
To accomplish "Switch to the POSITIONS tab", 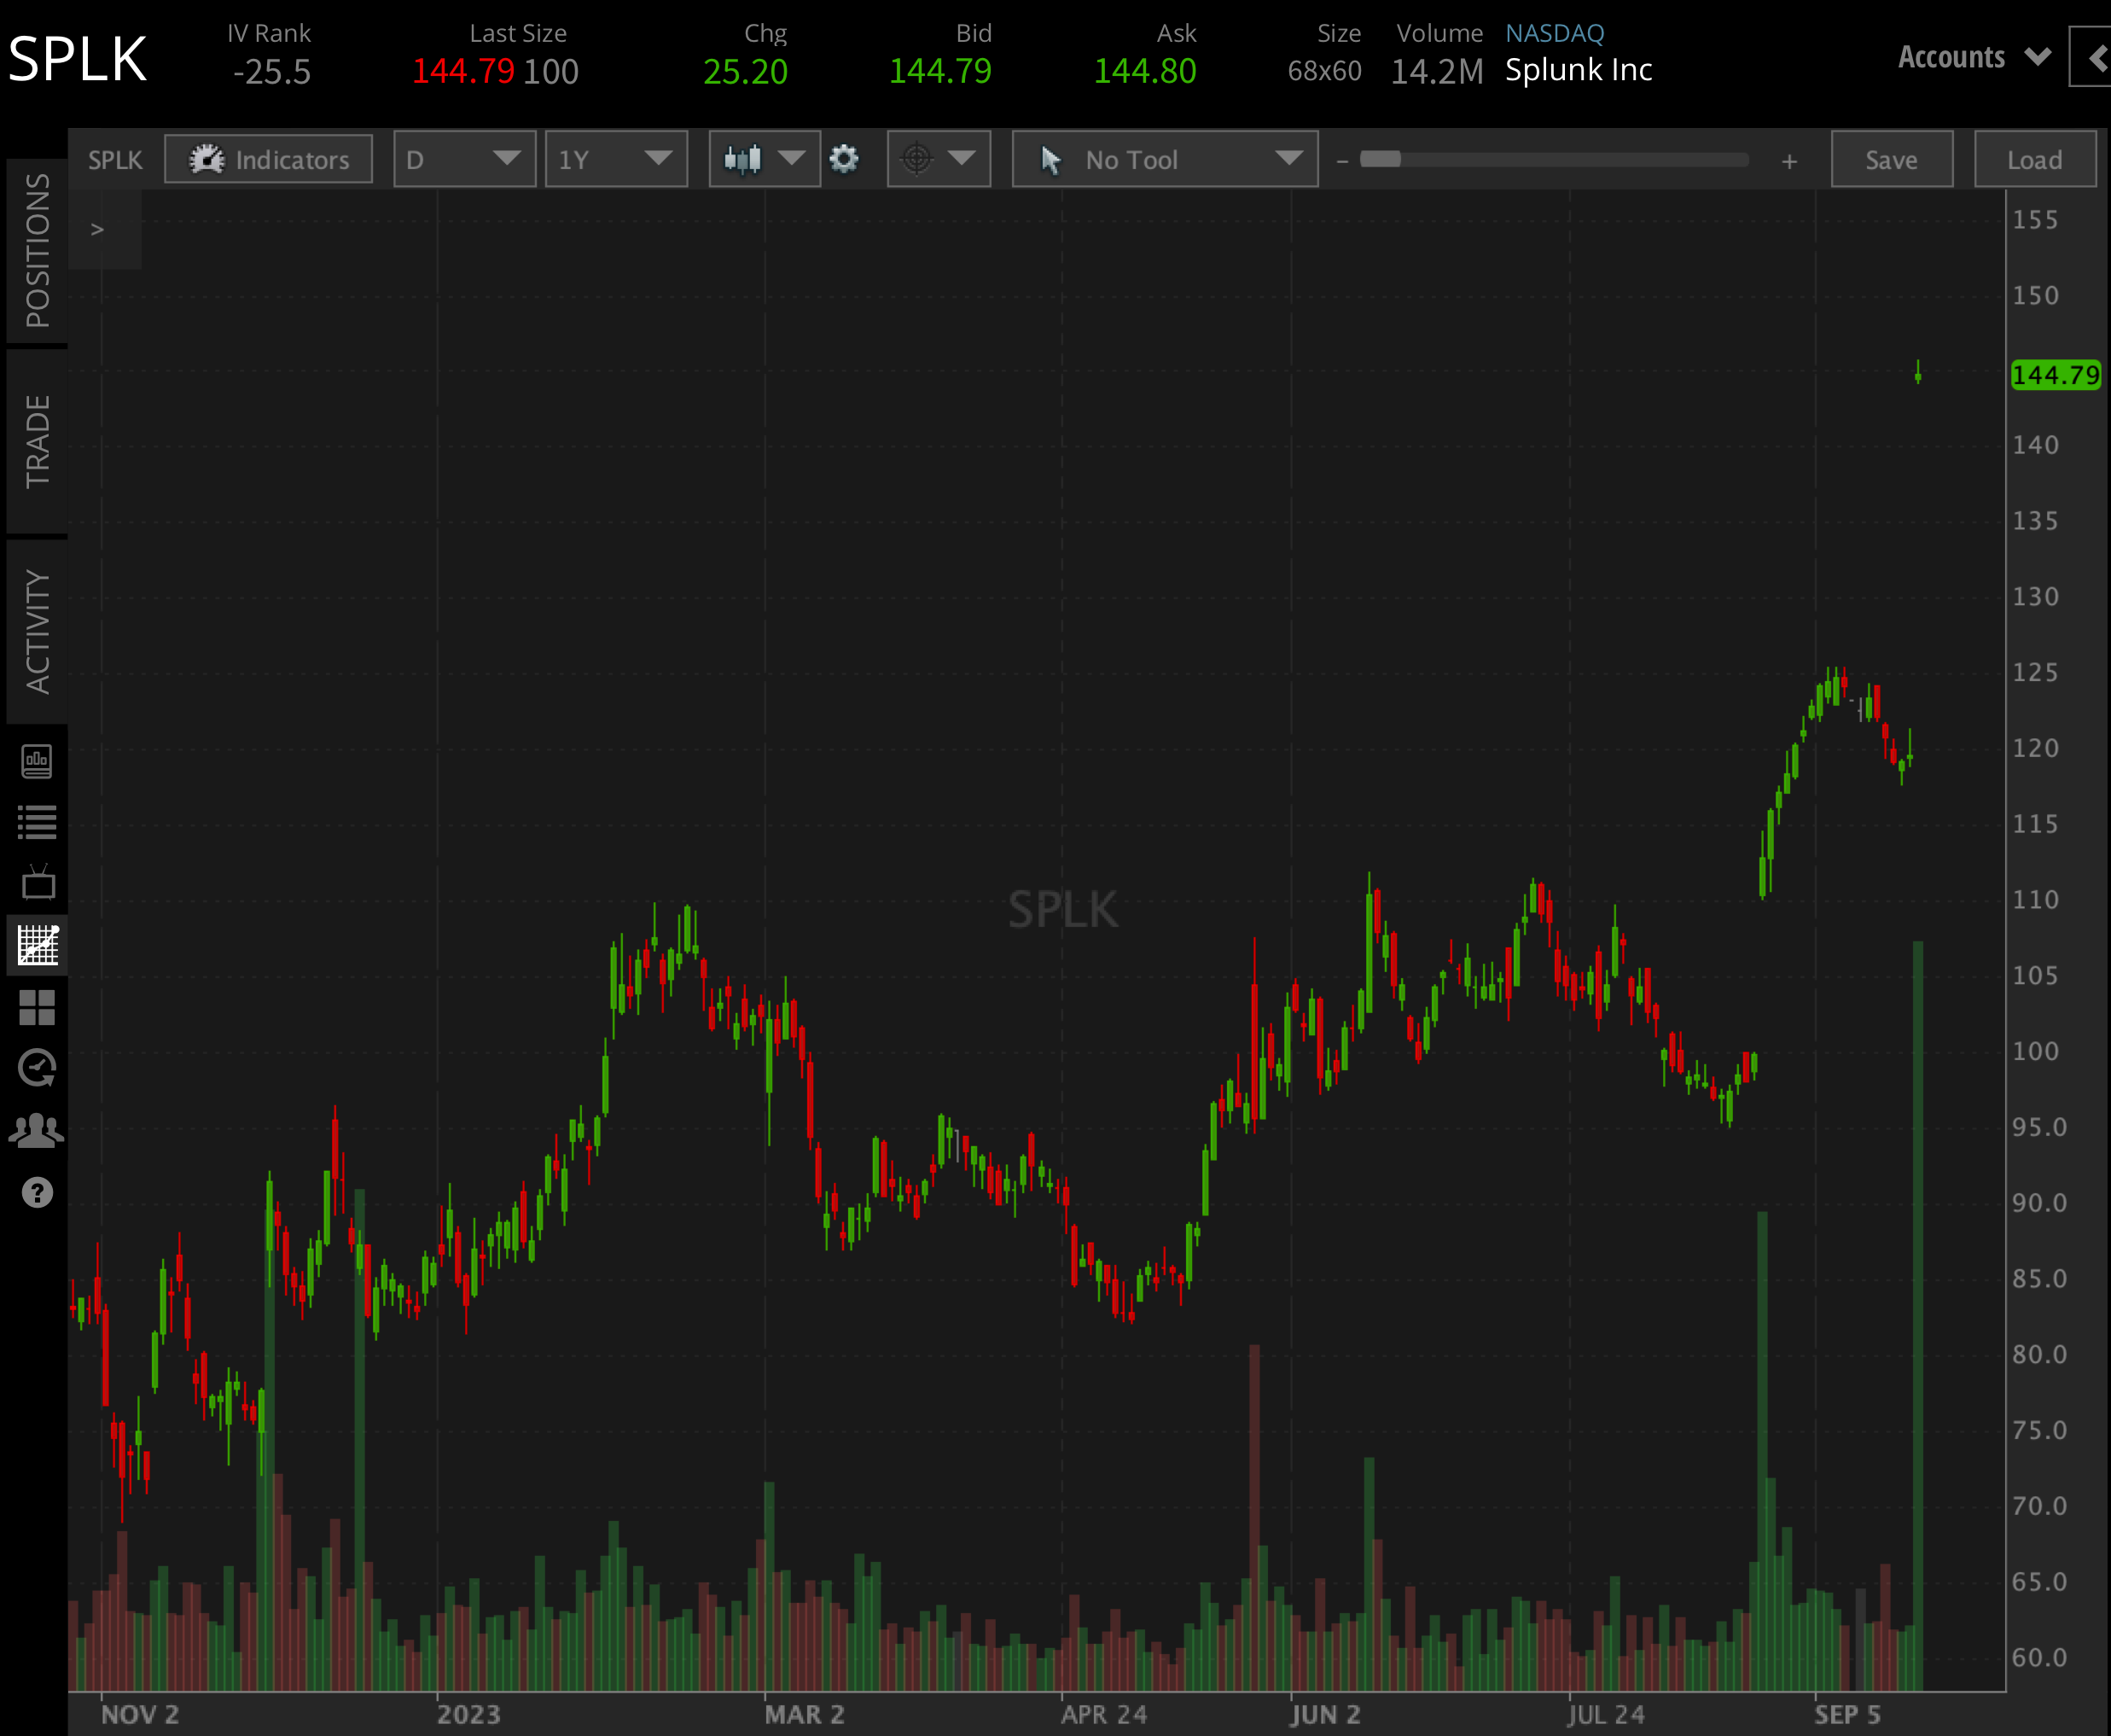I will (37, 250).
